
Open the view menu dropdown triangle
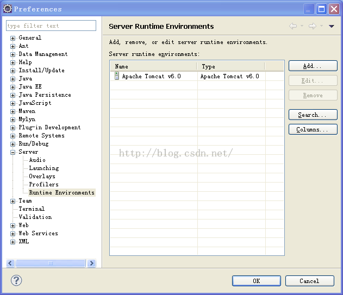[x=332, y=26]
